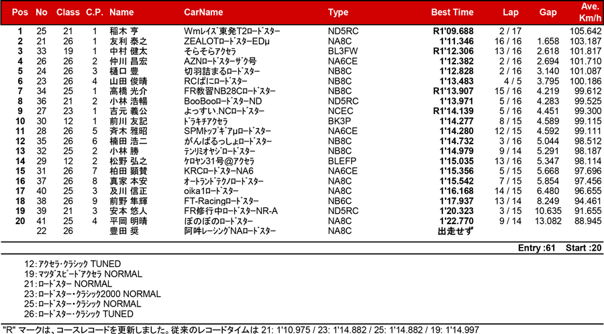Click class legend 23: ロードスター・クラシック2000 NORMAL

click(x=93, y=294)
